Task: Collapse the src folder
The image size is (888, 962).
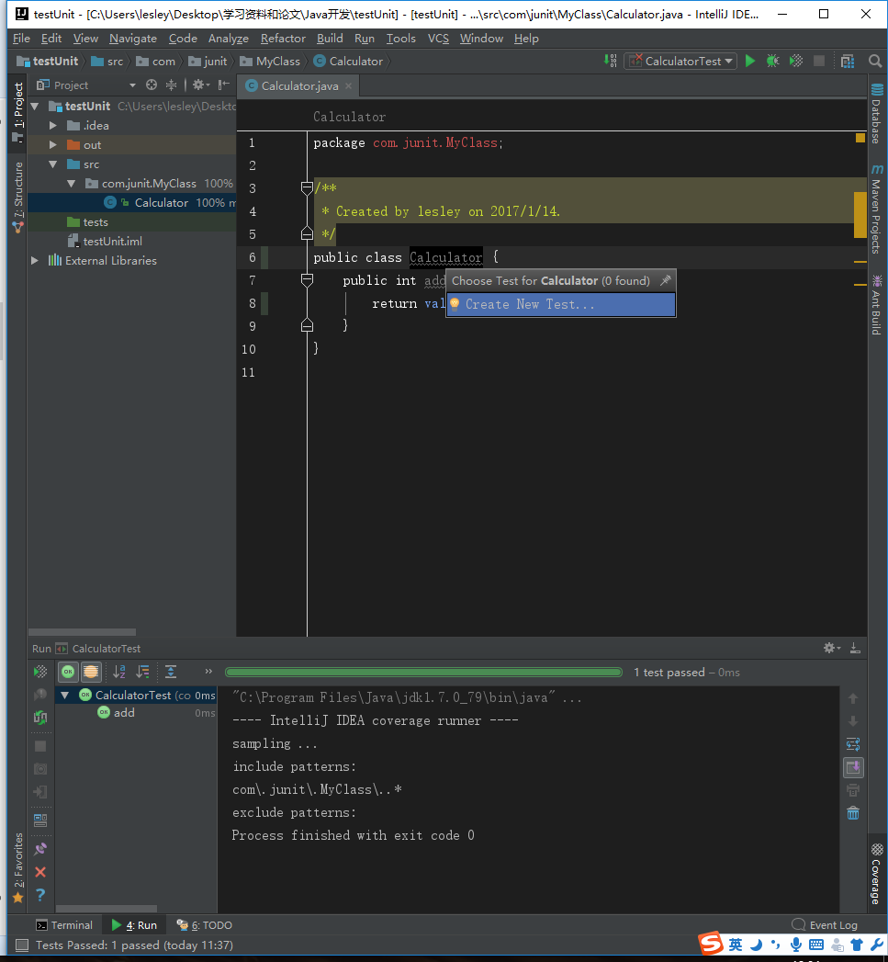Action: [x=52, y=164]
